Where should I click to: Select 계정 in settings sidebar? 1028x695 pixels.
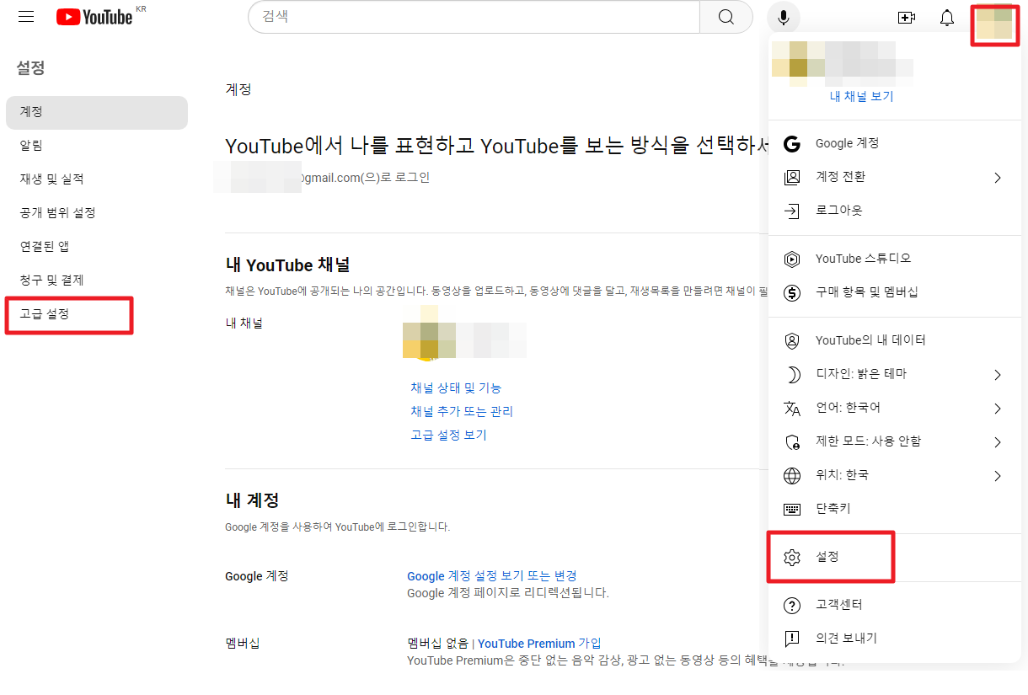97,112
